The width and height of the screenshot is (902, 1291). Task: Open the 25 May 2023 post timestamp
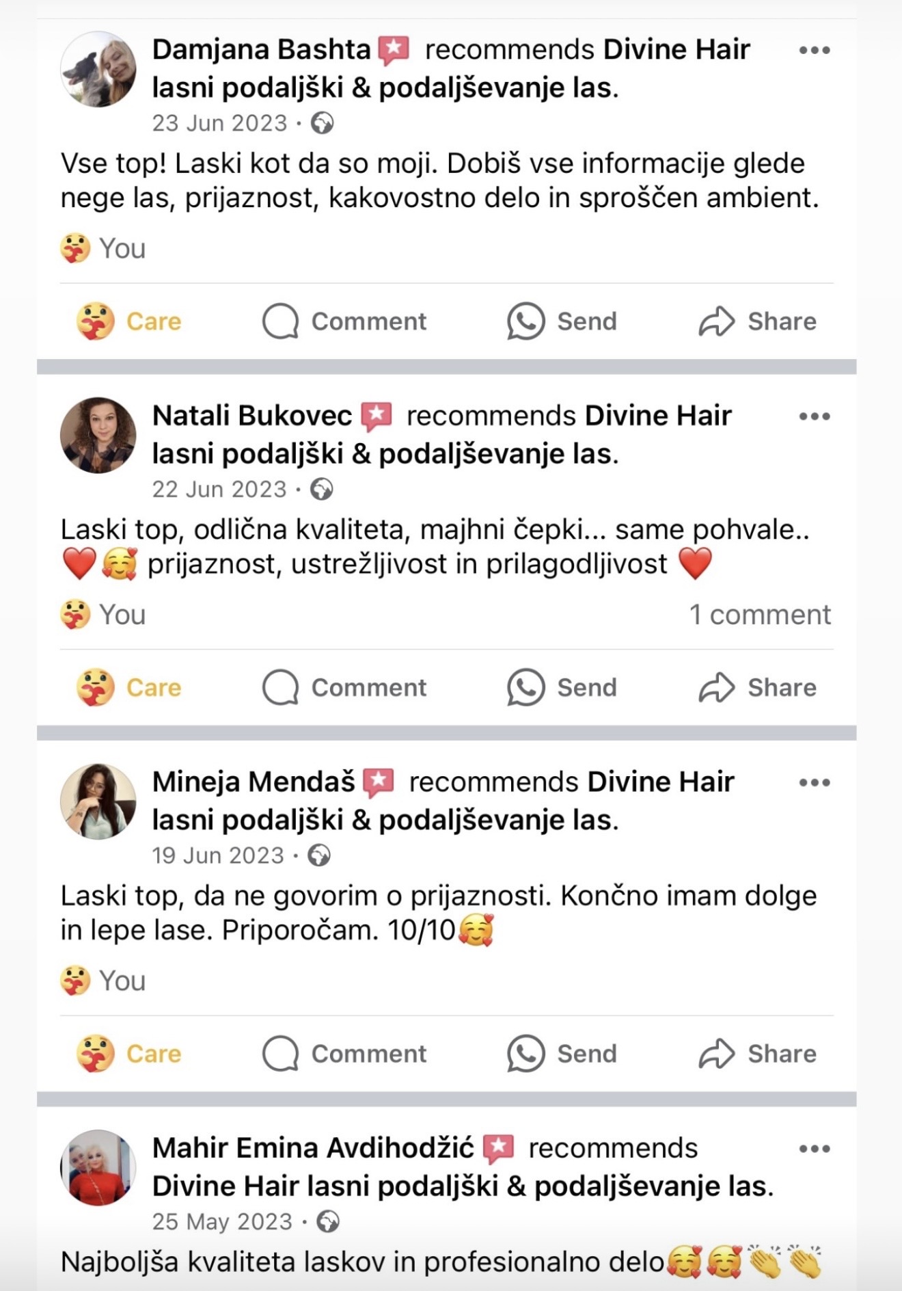click(x=222, y=1222)
